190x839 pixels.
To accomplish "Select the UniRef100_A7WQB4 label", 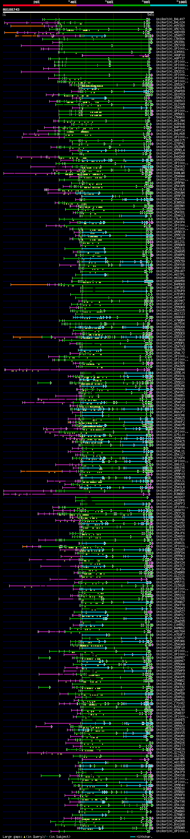I will click(170, 320).
